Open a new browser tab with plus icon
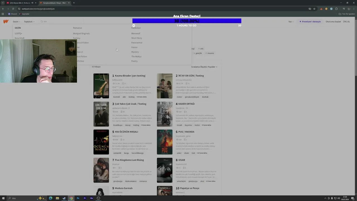This screenshot has width=357, height=201. coord(74,3)
